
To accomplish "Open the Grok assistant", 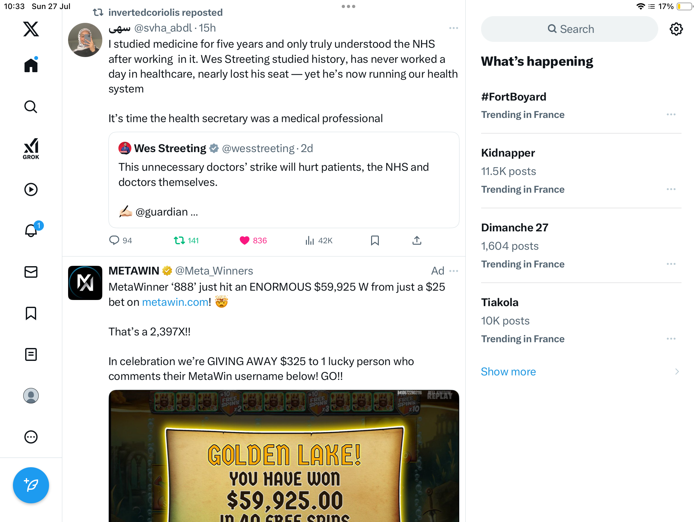I will (x=31, y=149).
